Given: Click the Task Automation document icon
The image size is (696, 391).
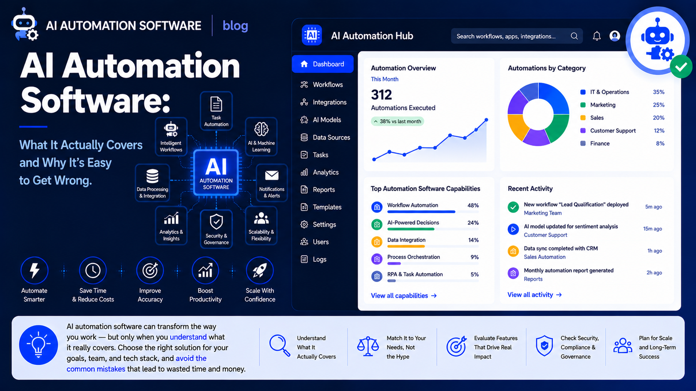Looking at the screenshot, I should (x=216, y=104).
